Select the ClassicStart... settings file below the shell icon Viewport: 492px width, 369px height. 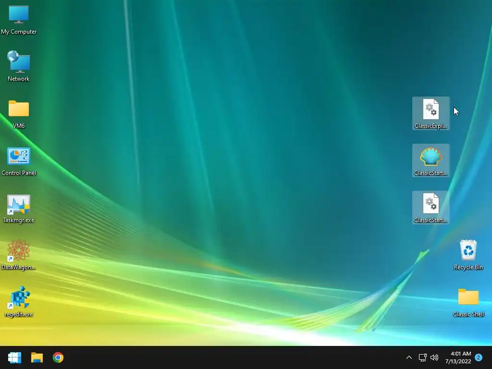[x=431, y=208]
